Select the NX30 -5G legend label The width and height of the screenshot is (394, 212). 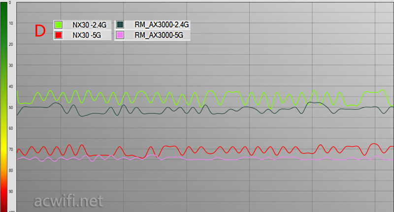(x=87, y=35)
